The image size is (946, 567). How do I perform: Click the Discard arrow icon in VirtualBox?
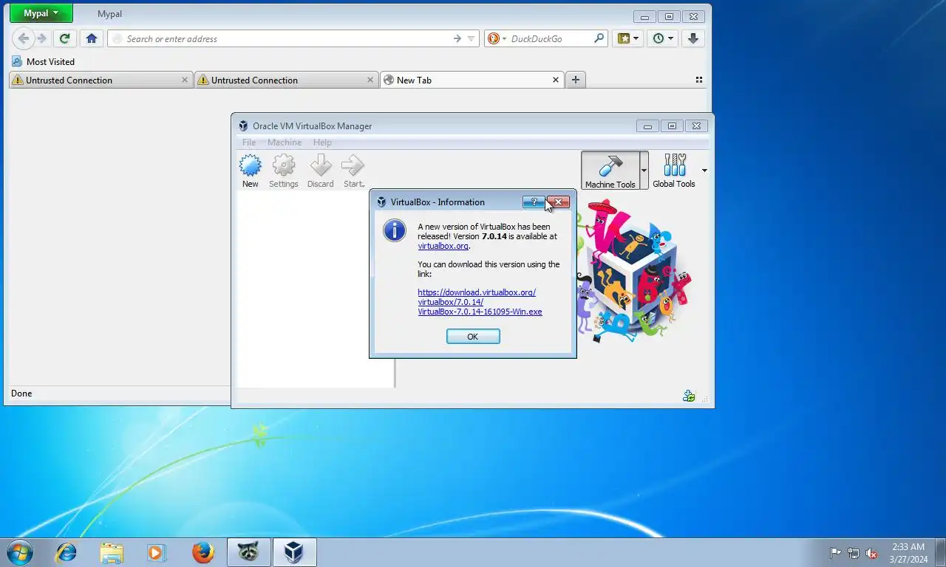[x=321, y=165]
